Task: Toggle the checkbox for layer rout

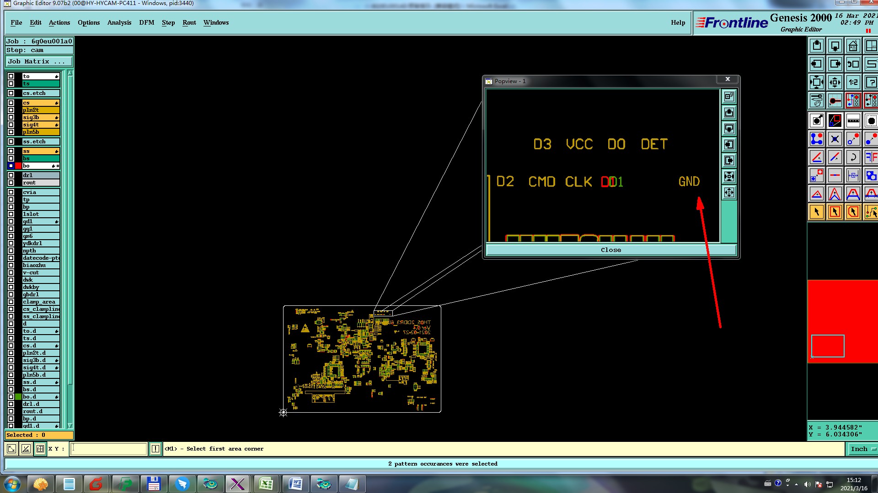Action: point(11,183)
